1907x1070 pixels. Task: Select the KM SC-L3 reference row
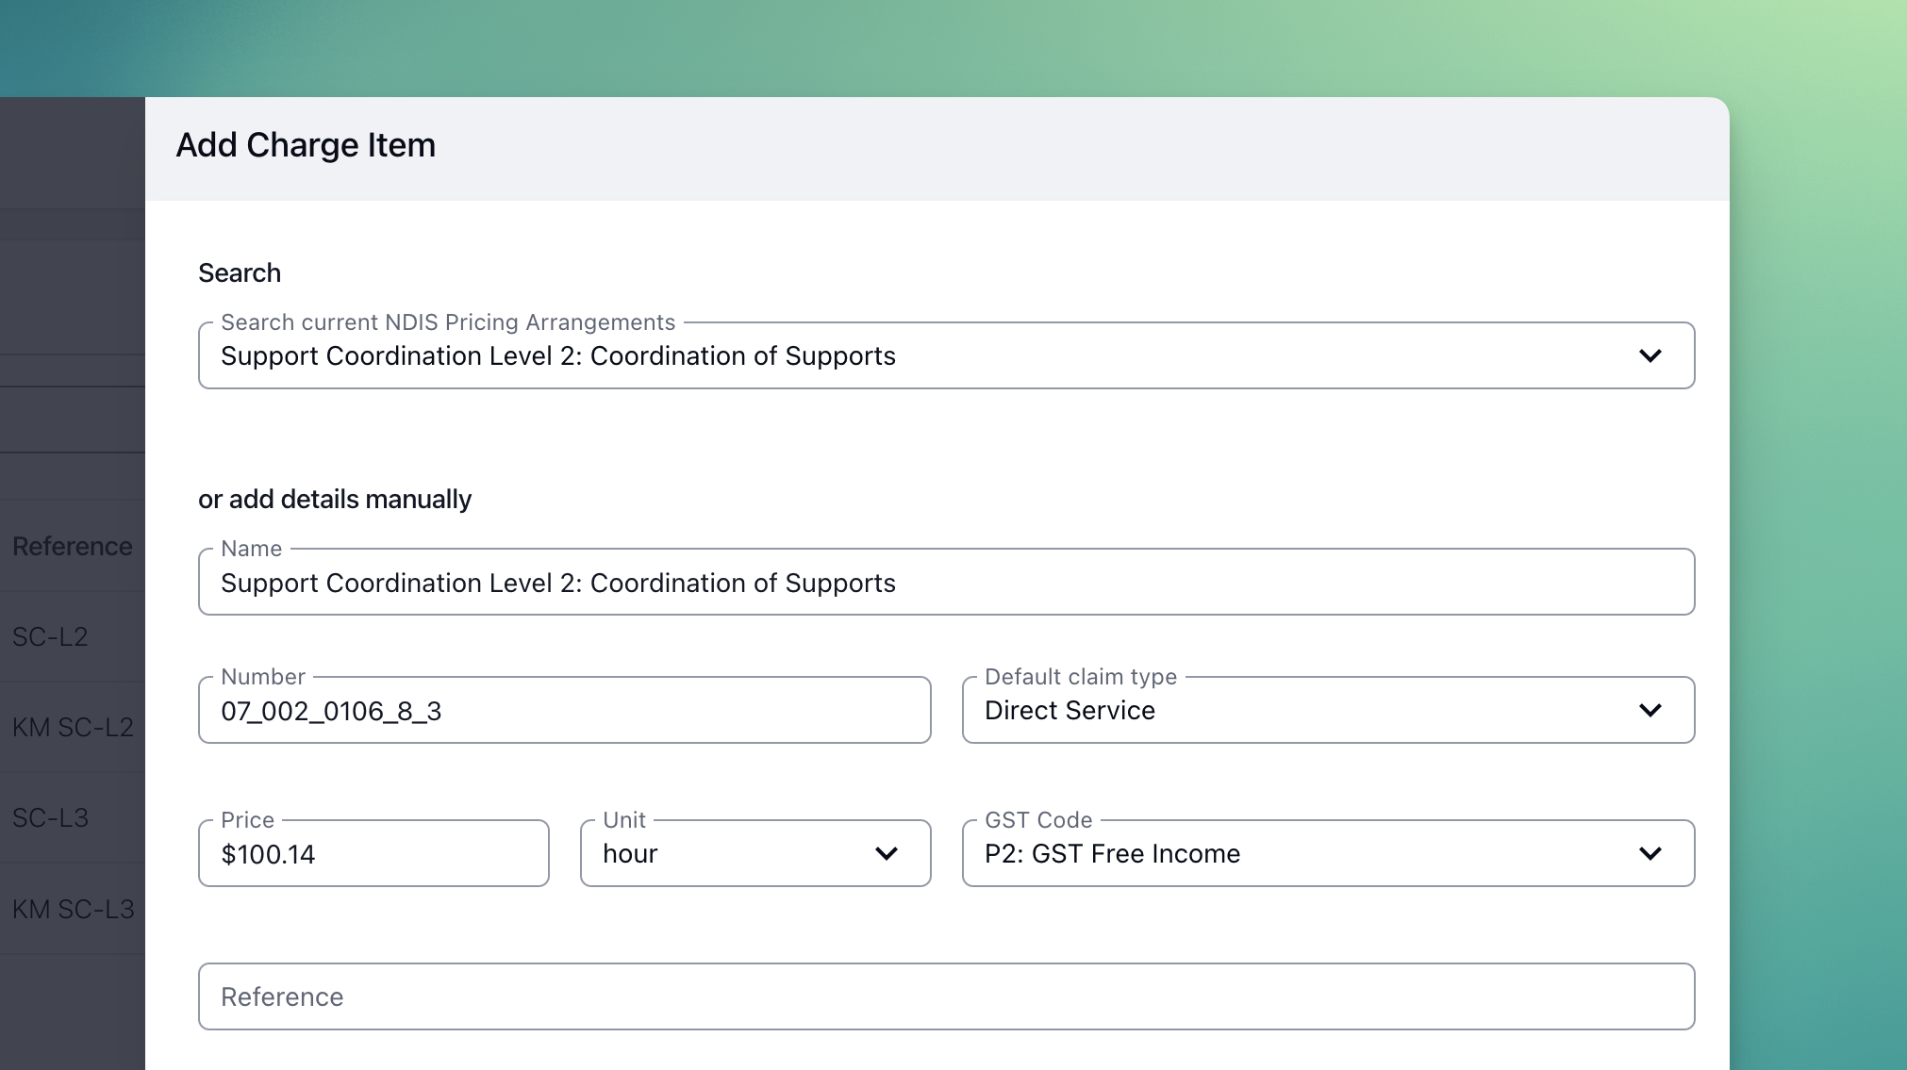73,910
